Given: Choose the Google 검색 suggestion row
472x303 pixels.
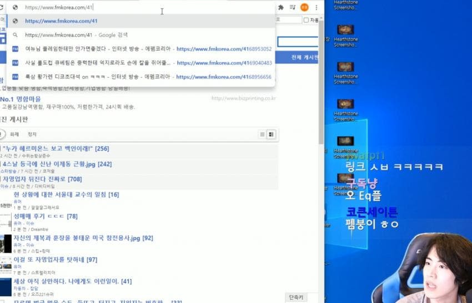Looking at the screenshot, I should pos(141,35).
